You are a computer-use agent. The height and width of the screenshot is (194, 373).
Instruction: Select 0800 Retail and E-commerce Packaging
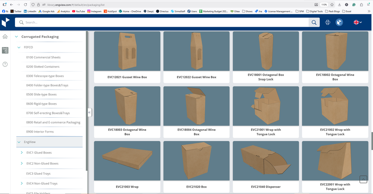pyautogui.click(x=53, y=122)
